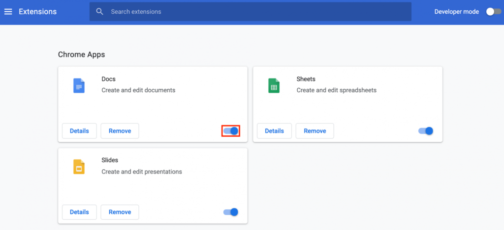Disable the Sheets app toggle
Image resolution: width=504 pixels, height=230 pixels.
click(426, 131)
